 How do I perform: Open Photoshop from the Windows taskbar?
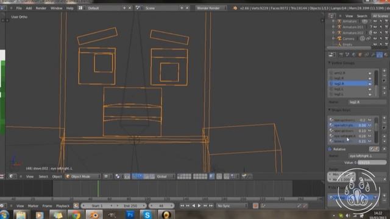point(130,215)
